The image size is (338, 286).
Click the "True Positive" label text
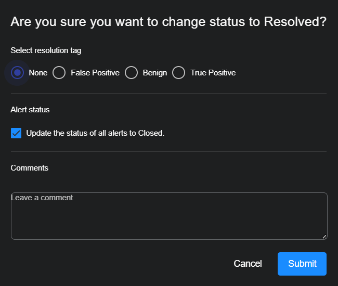tap(213, 73)
